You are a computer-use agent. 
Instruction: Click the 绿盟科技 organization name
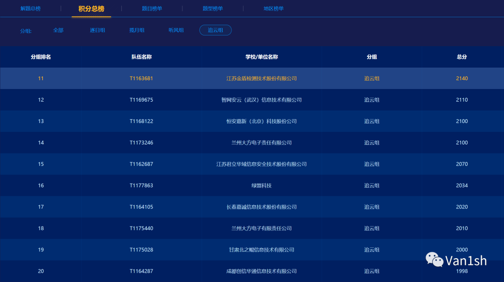click(x=261, y=185)
